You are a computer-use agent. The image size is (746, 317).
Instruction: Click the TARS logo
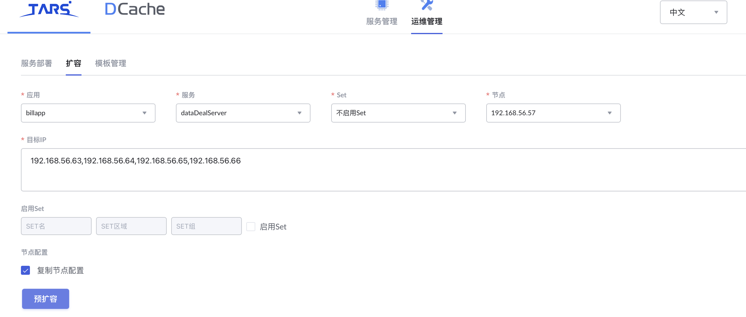tap(49, 9)
